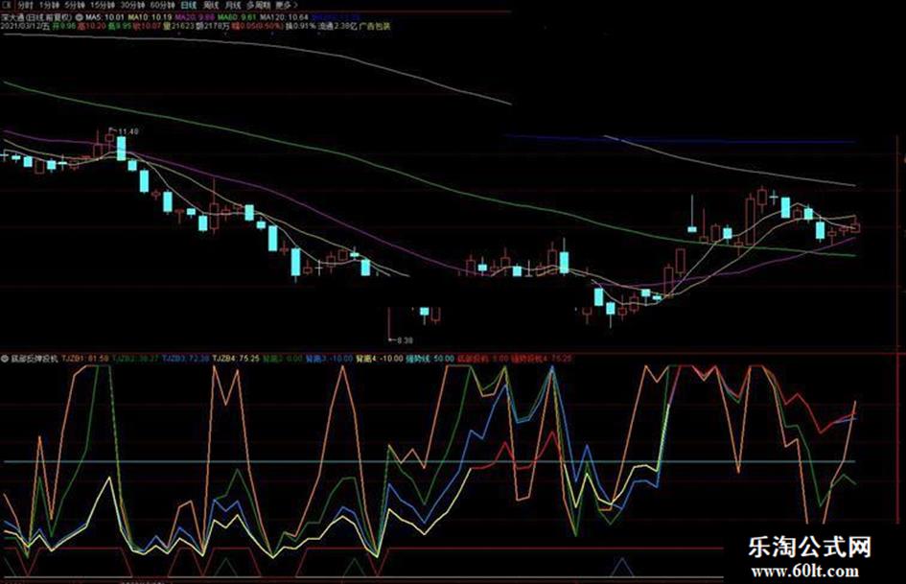Click the 背离4: -10.00 indicator value
This screenshot has height=584, width=906.
pyautogui.click(x=379, y=359)
